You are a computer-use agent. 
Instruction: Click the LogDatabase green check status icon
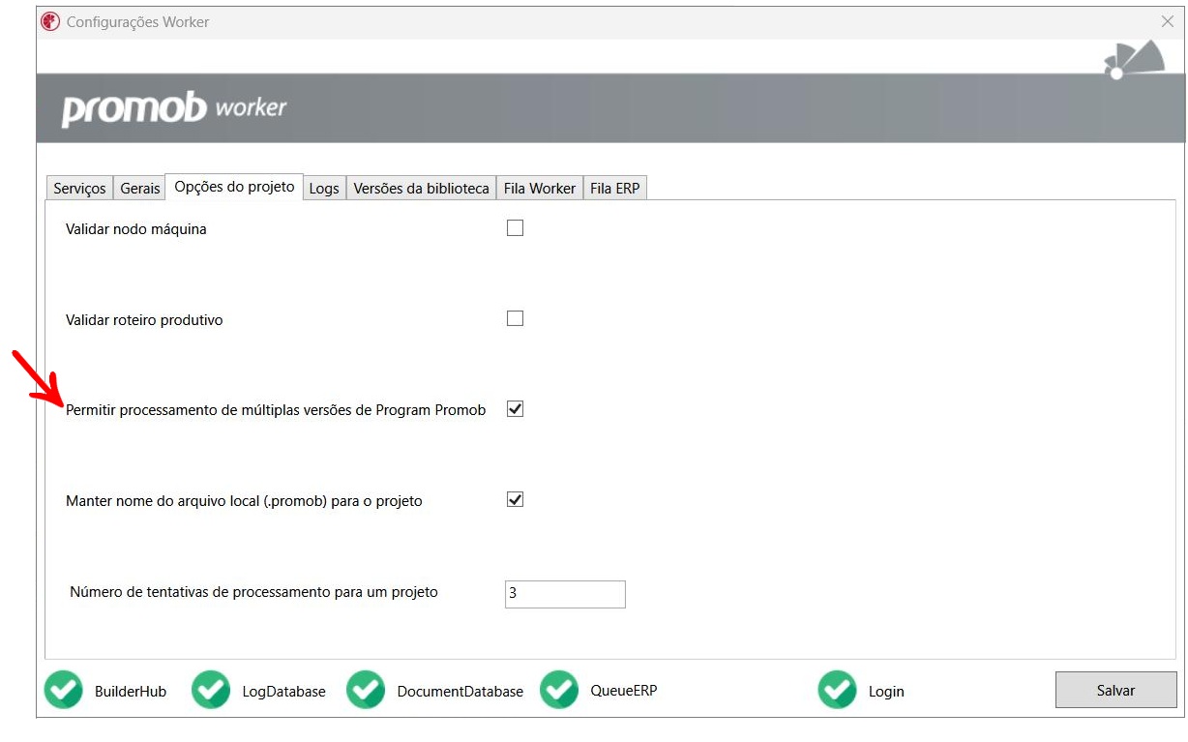[211, 690]
